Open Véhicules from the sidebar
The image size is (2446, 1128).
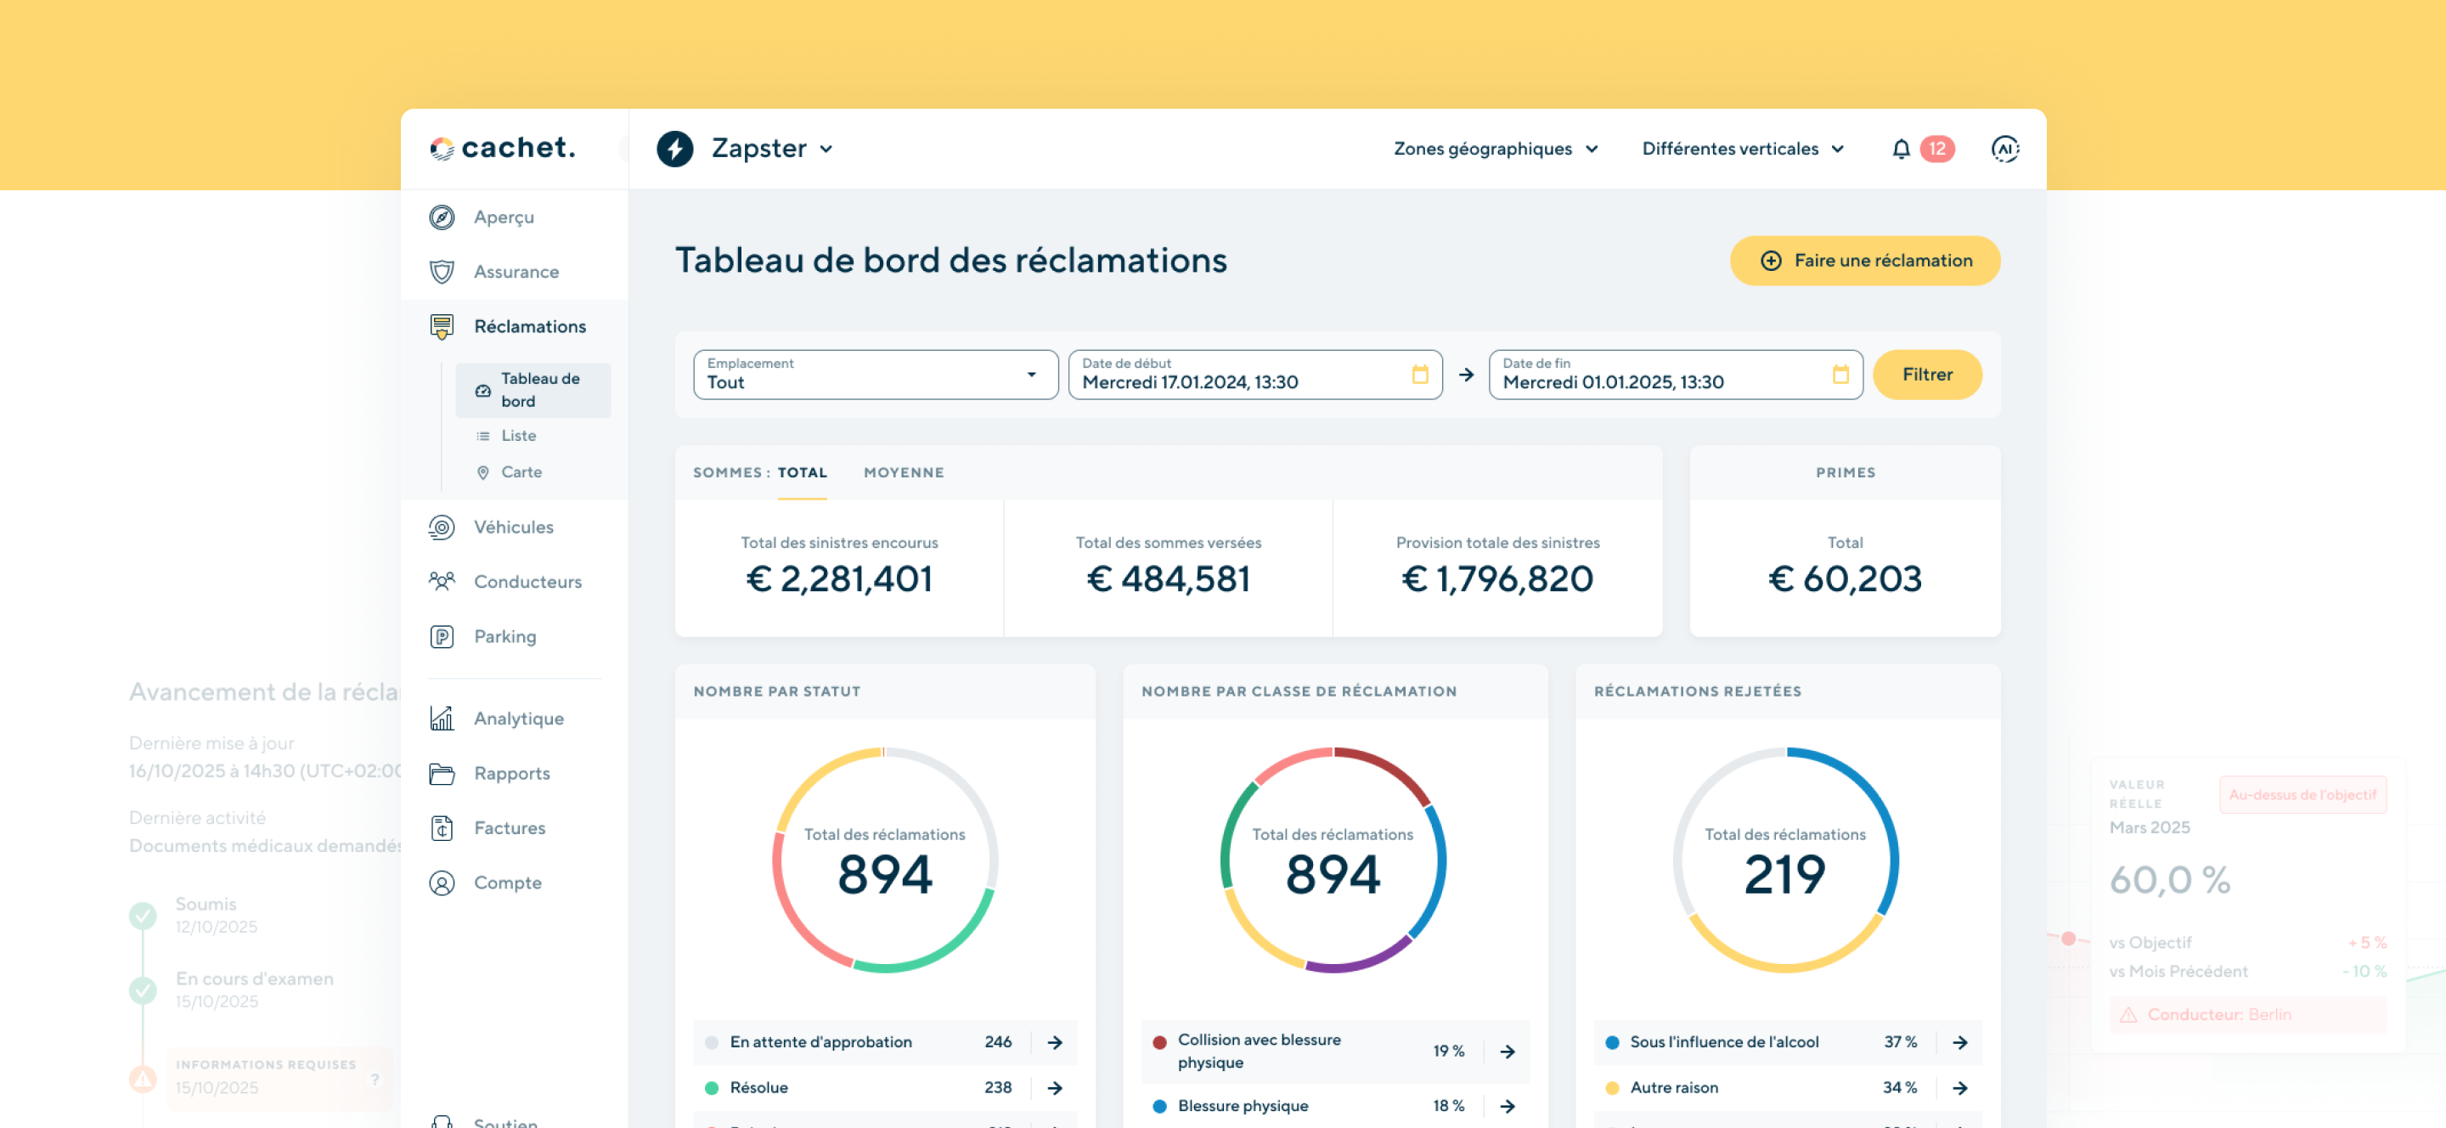(513, 527)
